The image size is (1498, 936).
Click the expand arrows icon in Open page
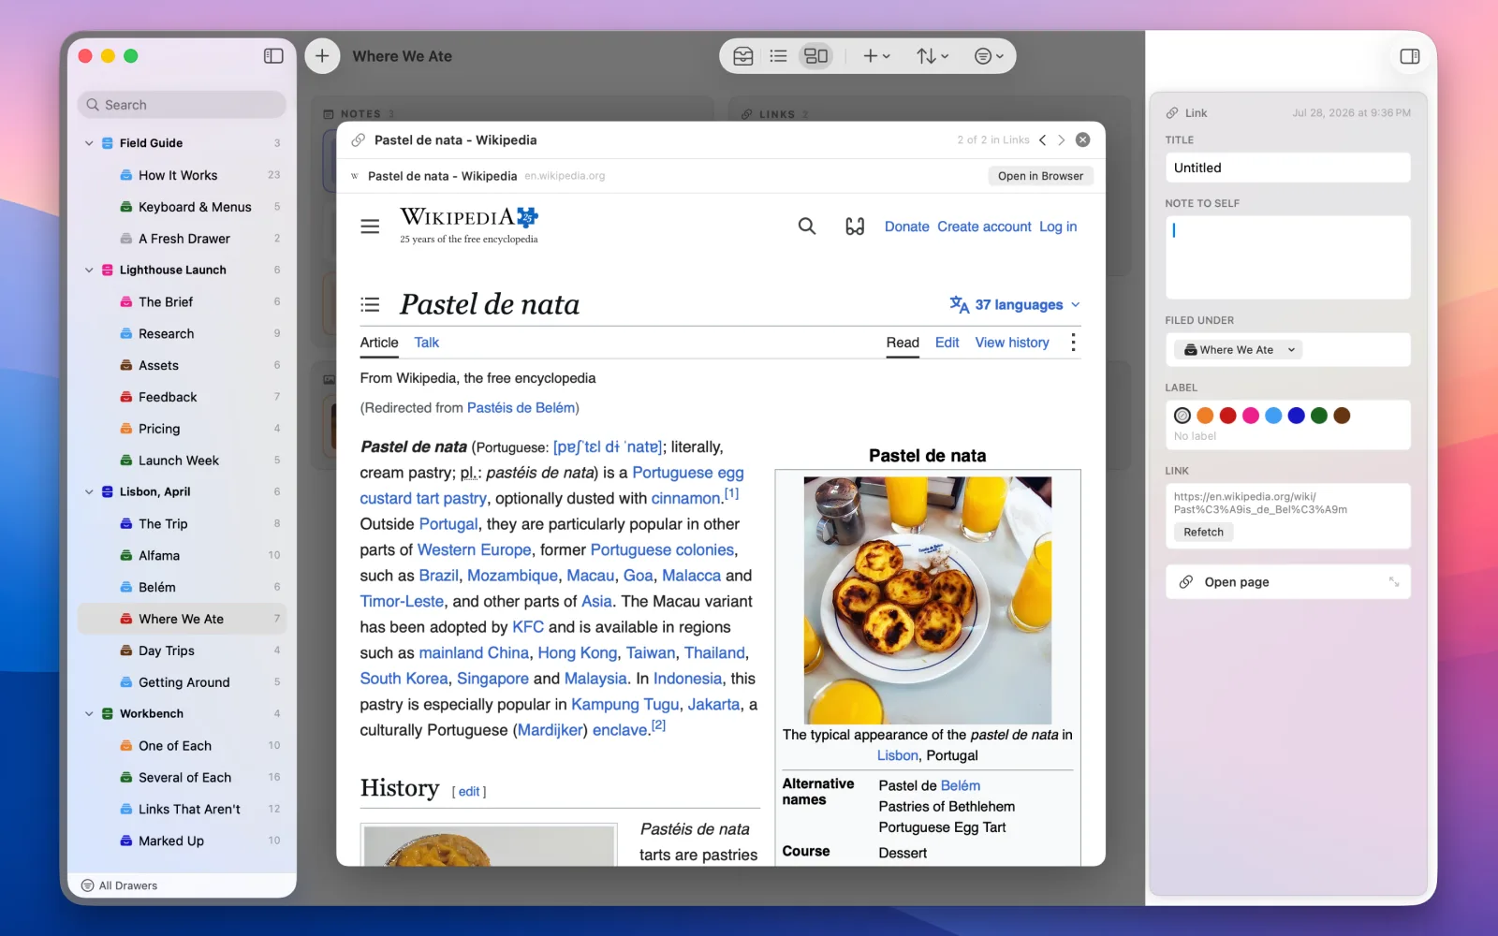[1394, 582]
